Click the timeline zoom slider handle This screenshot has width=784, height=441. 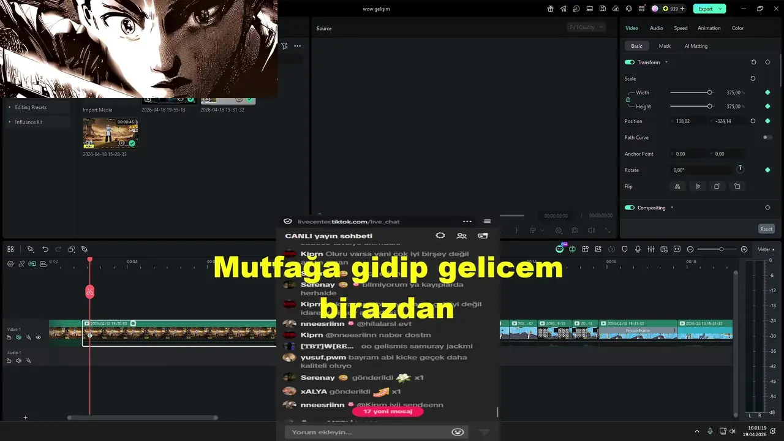(x=722, y=249)
